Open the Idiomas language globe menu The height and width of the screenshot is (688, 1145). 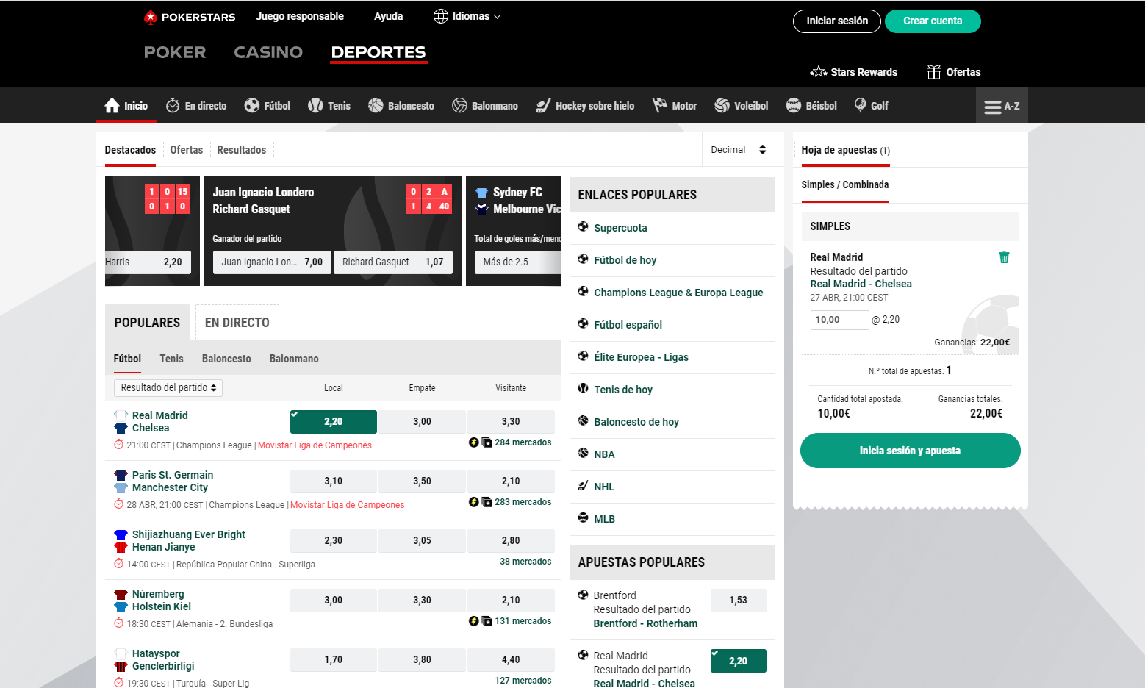coord(467,16)
